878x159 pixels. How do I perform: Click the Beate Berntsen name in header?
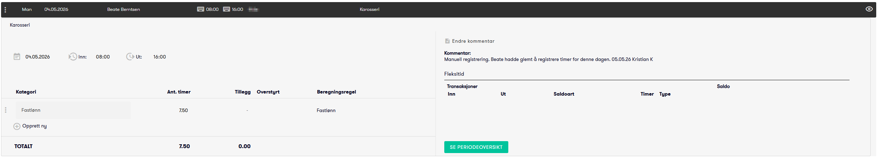[123, 9]
